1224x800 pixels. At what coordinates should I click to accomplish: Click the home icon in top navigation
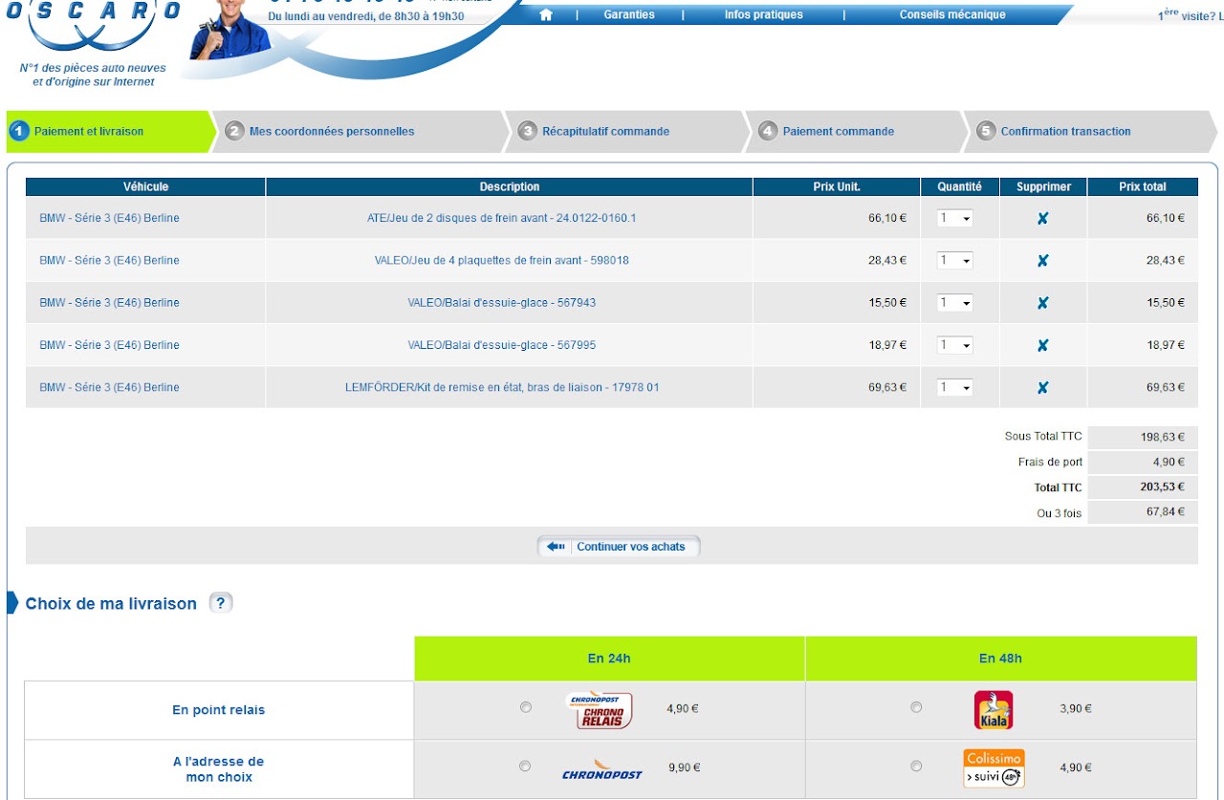click(546, 14)
